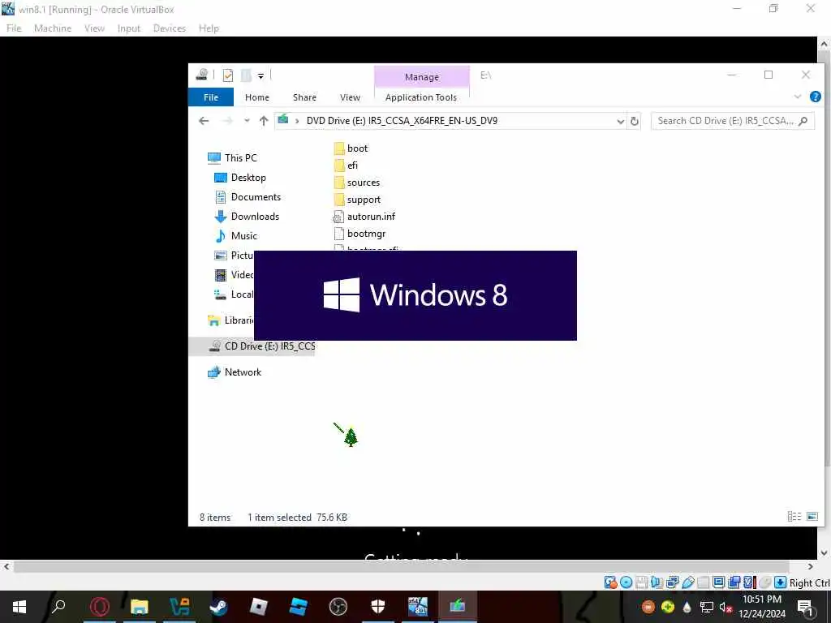The height and width of the screenshot is (623, 831).
Task: Expand the ribbon with the chevron
Action: [x=798, y=97]
